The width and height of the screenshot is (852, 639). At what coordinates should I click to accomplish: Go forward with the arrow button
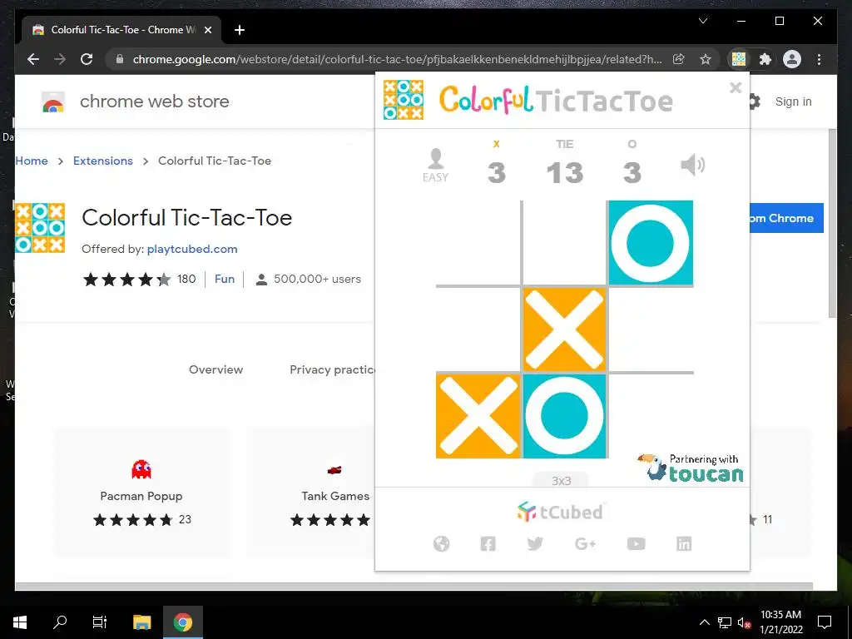pyautogui.click(x=60, y=59)
